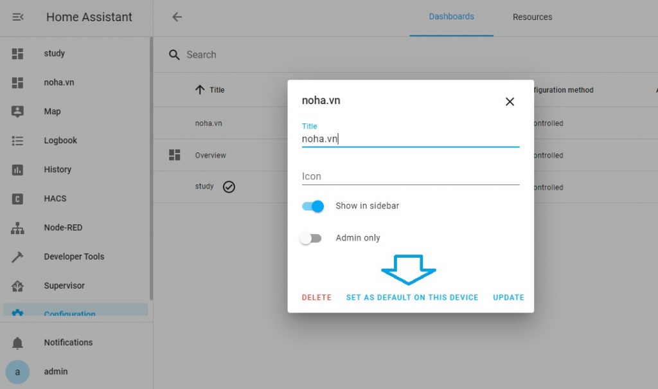Open the Map icon in sidebar
This screenshot has width=658, height=389.
17,112
